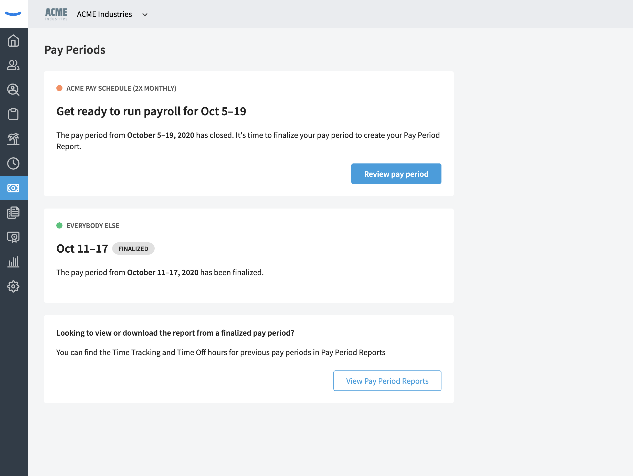Open the Time Tracking clock icon
The height and width of the screenshot is (476, 633).
[x=14, y=163]
